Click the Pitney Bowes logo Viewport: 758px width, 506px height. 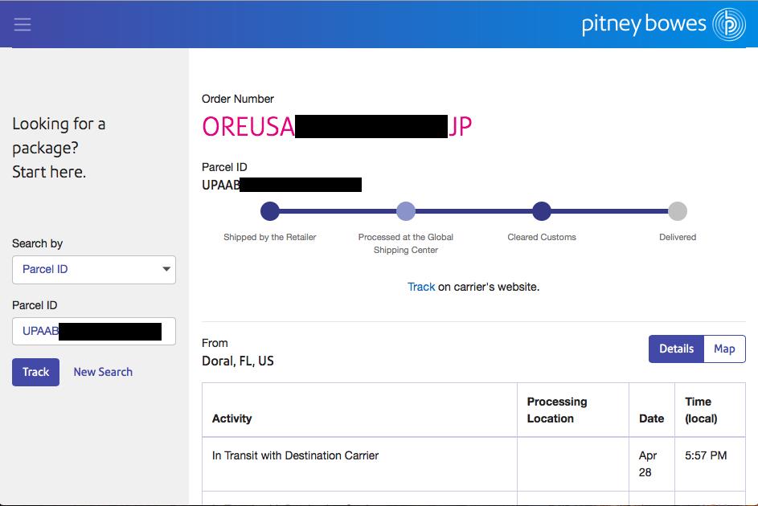pyautogui.click(x=664, y=24)
